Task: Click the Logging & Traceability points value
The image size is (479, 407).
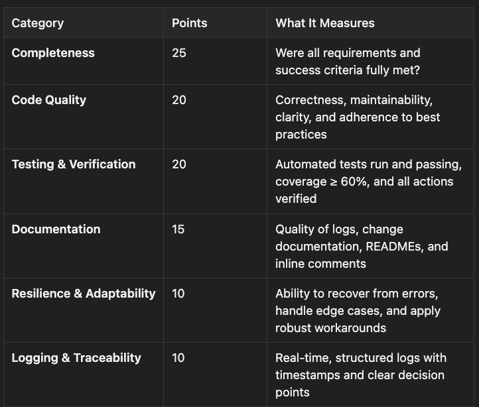Action: tap(178, 358)
